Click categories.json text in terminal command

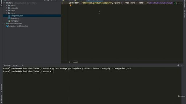(122, 68)
